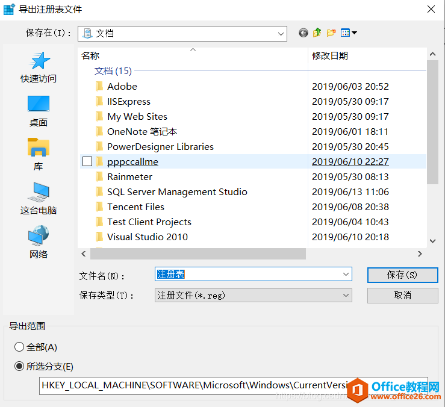Click the date 2019/06/08 20:38
Viewport: 445px width, 407px height.
(x=350, y=207)
